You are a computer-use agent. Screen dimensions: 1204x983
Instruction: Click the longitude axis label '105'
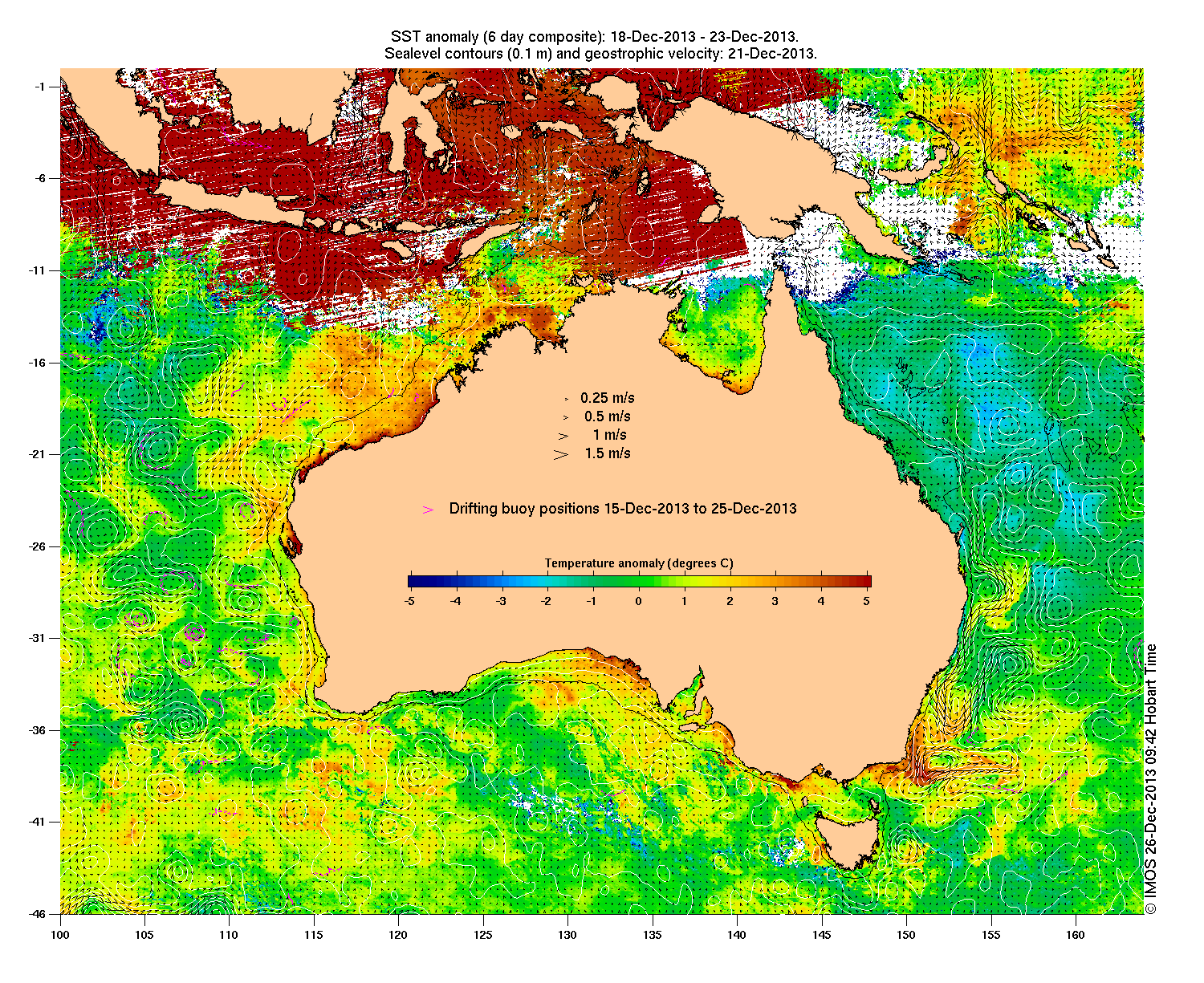pyautogui.click(x=144, y=935)
